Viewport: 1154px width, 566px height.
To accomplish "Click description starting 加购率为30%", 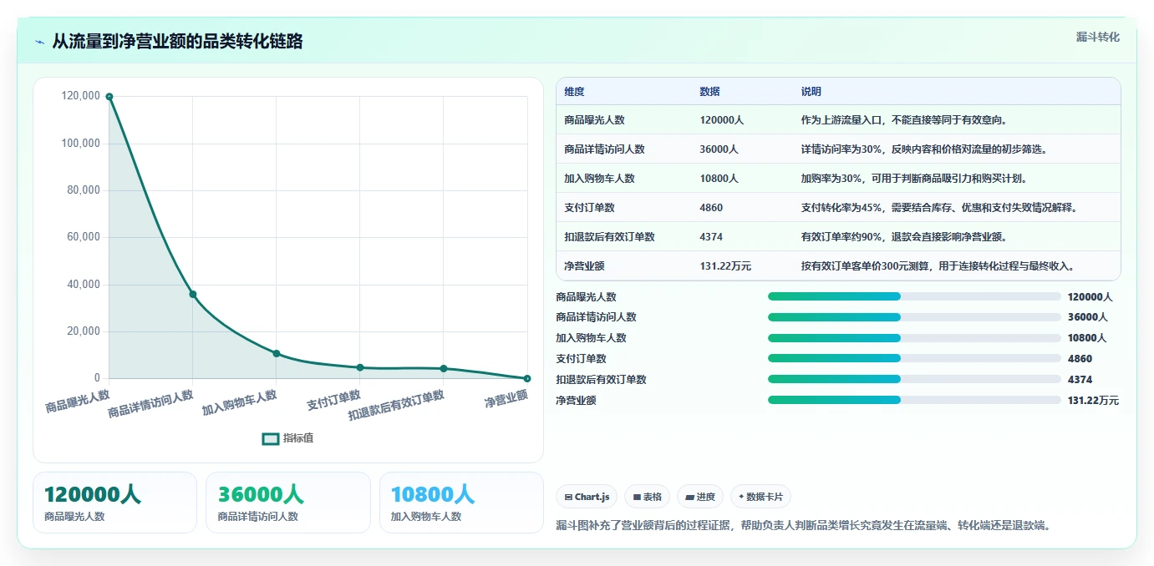I will 914,179.
